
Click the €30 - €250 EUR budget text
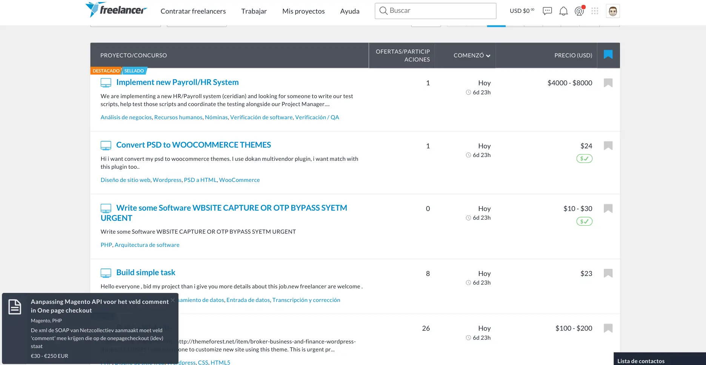tap(49, 356)
